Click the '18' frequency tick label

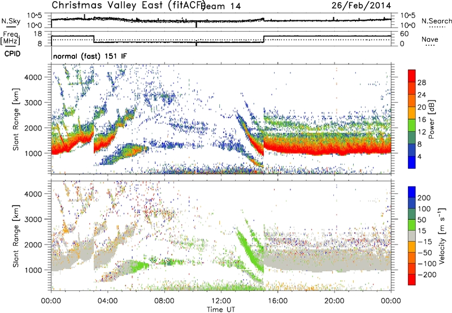(x=37, y=34)
